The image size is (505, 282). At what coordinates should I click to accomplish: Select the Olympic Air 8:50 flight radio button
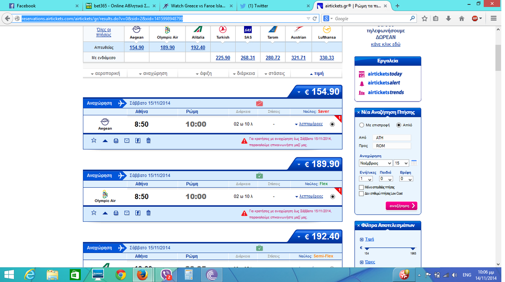click(x=332, y=197)
